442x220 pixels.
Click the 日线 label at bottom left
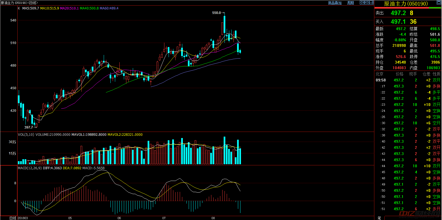pos(13,218)
